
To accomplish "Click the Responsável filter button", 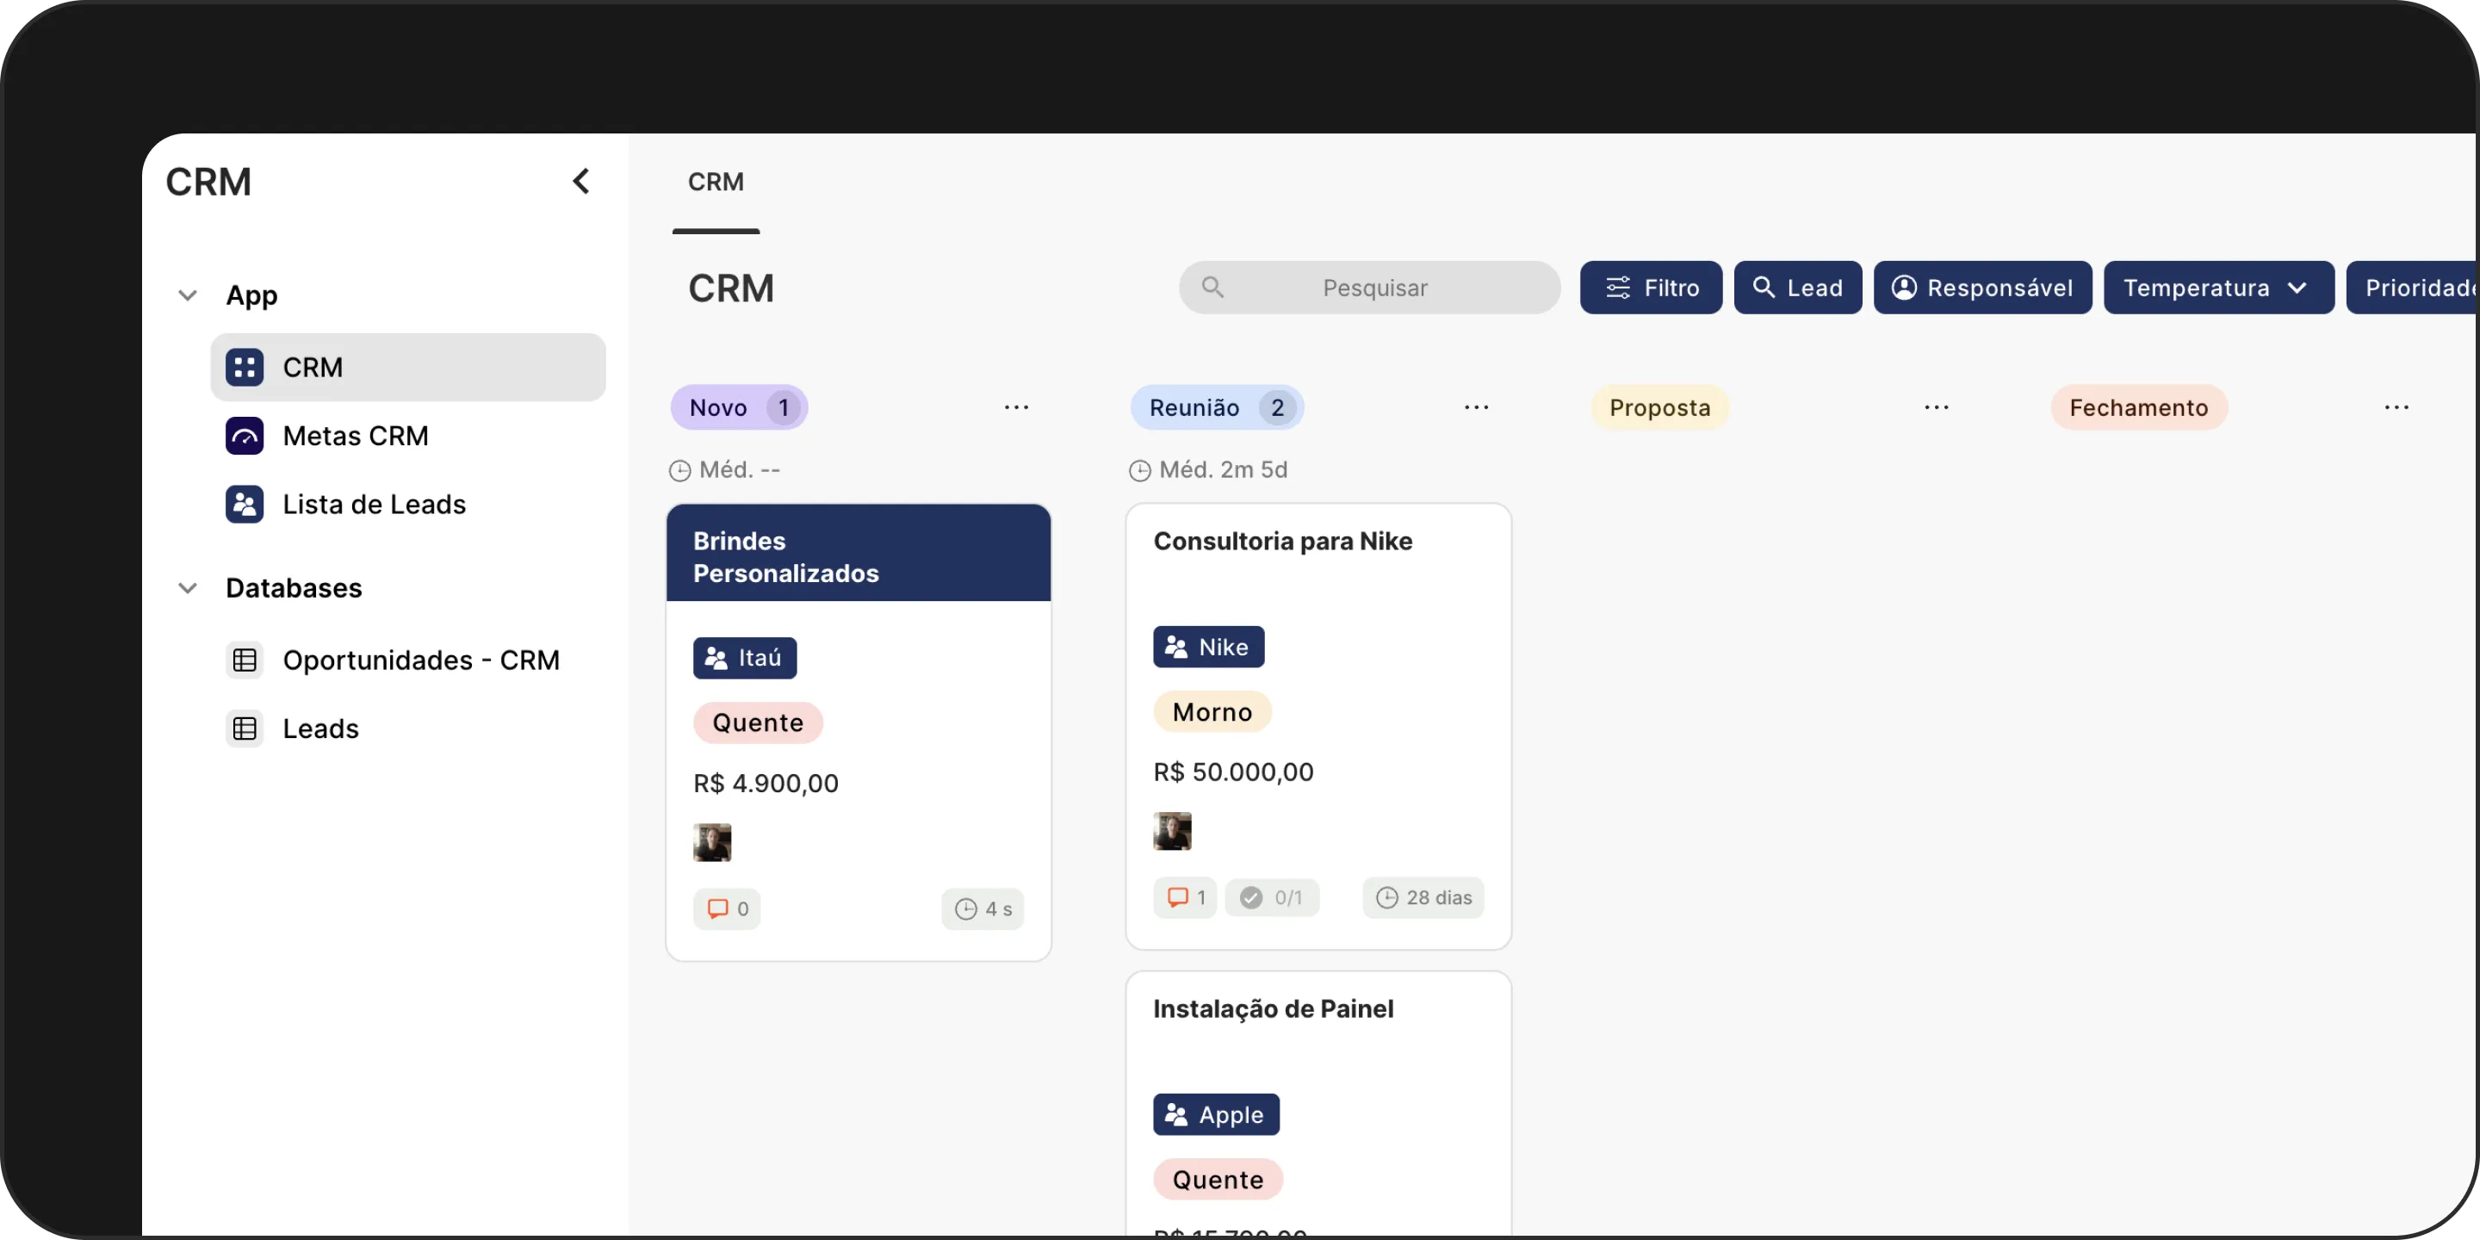I will point(1982,288).
